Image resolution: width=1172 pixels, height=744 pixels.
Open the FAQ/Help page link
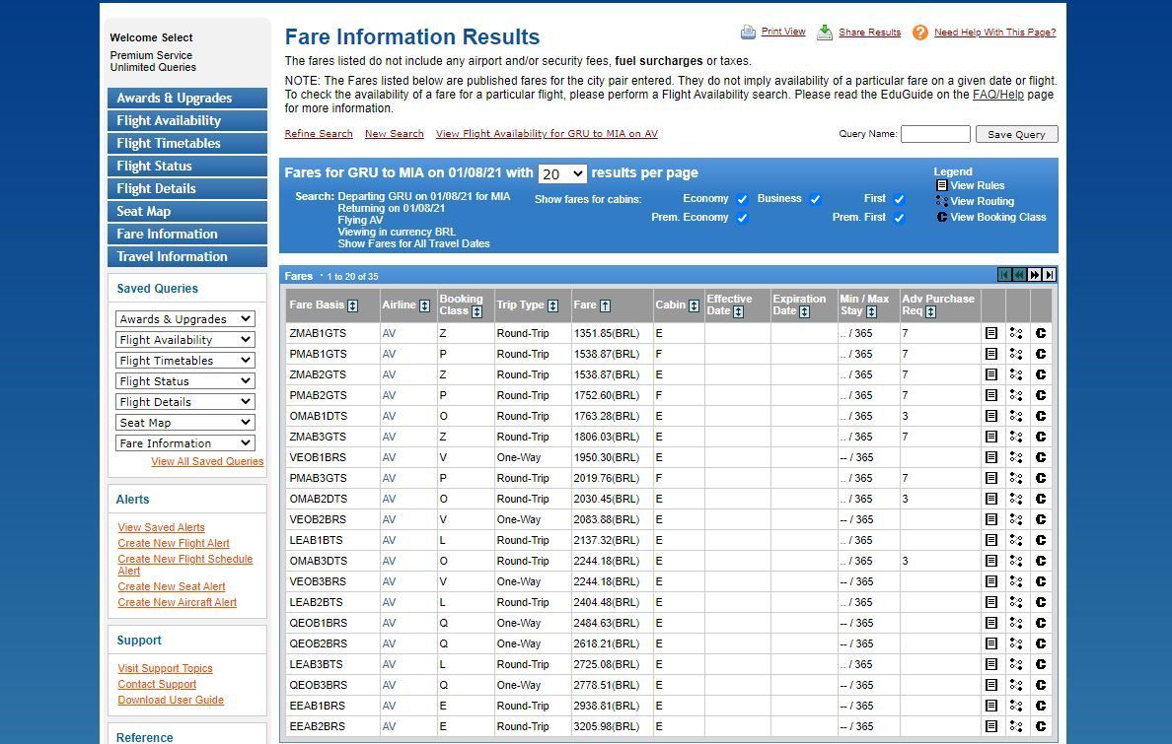click(x=997, y=95)
